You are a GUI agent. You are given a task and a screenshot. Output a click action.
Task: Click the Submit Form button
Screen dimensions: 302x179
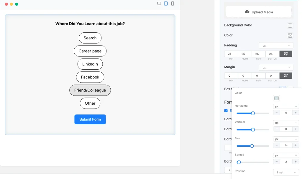tap(90, 119)
